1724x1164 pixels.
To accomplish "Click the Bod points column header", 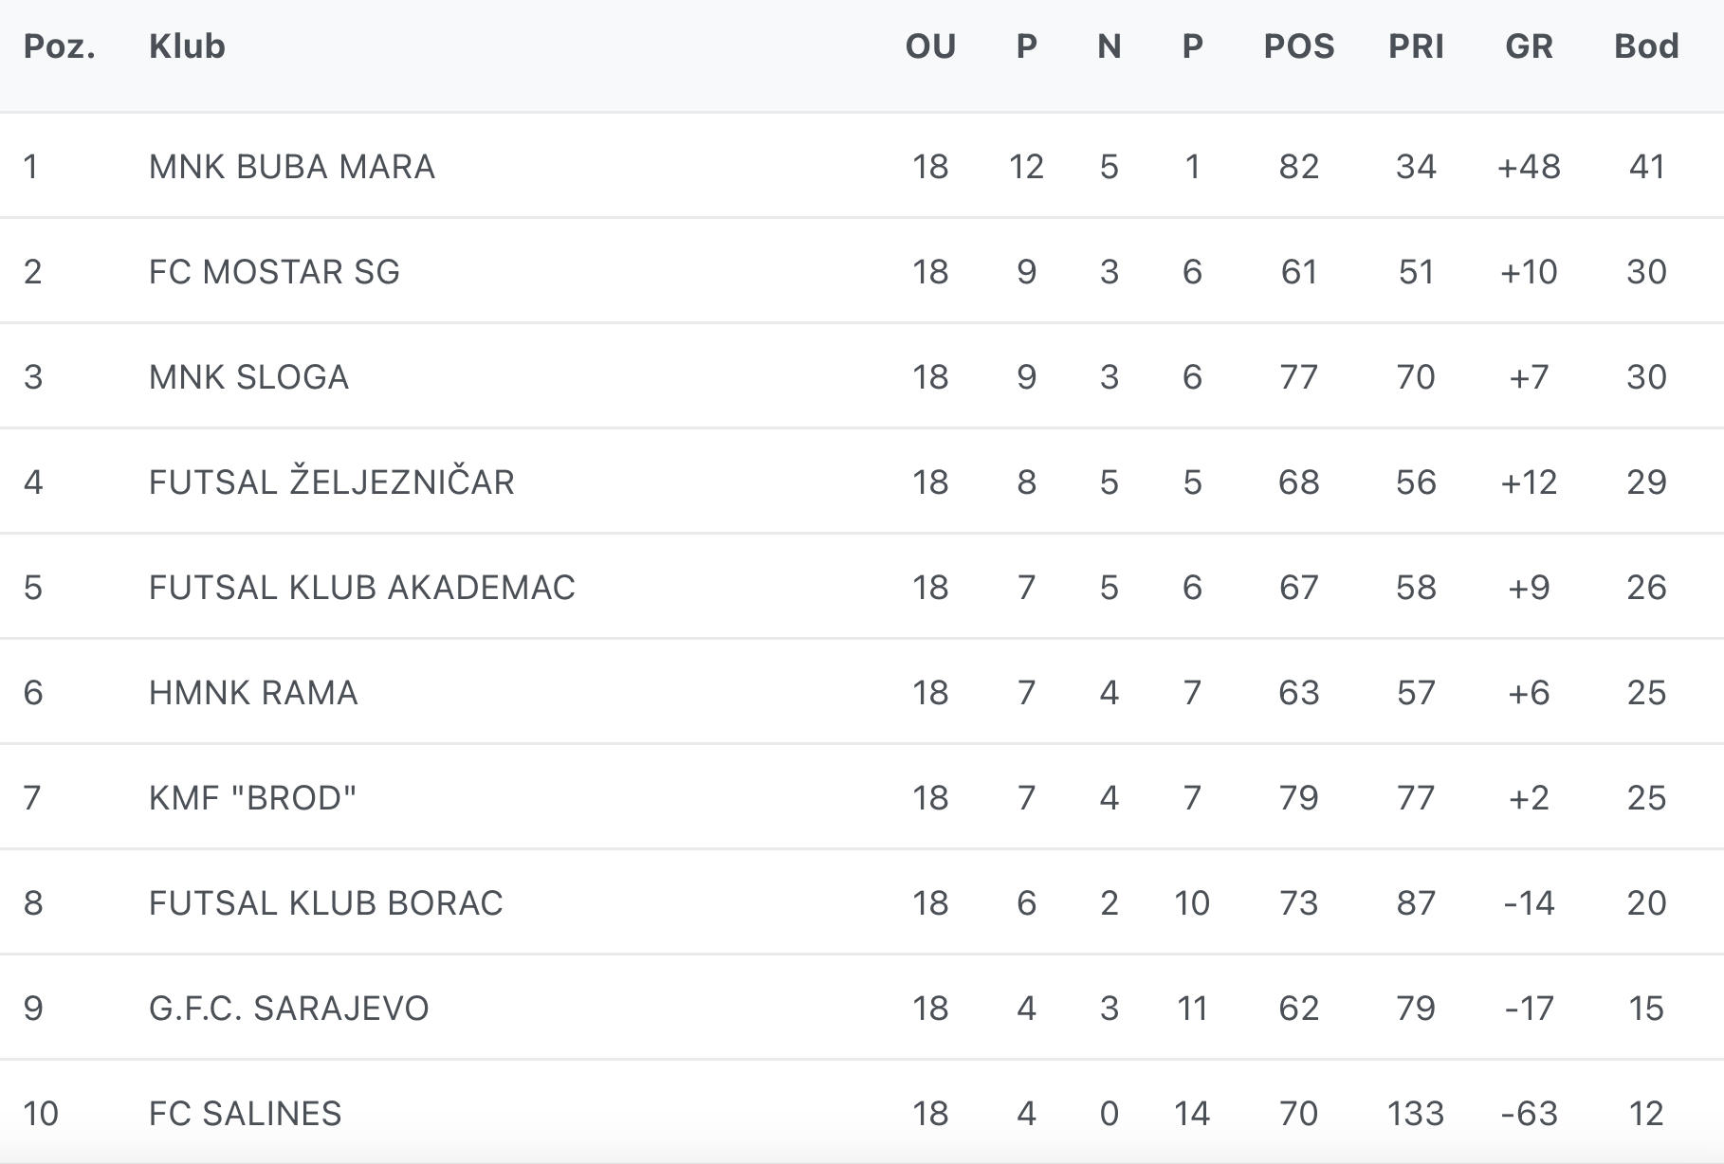I will pyautogui.click(x=1646, y=46).
